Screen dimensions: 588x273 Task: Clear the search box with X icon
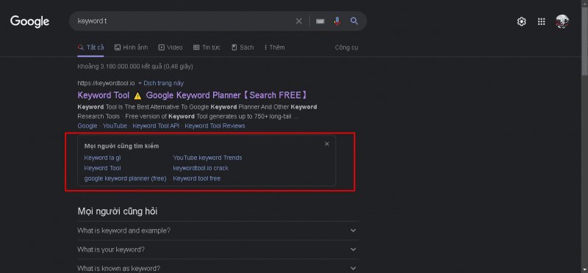(x=299, y=21)
